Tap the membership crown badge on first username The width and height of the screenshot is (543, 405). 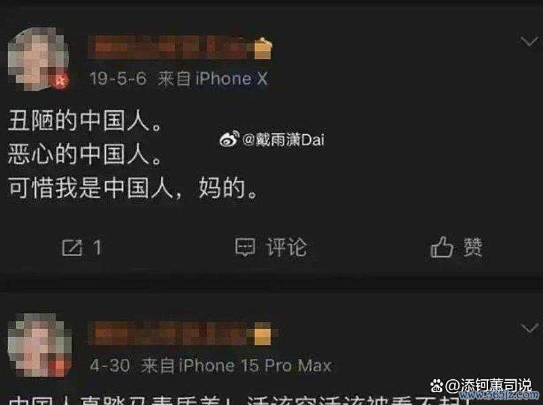(x=263, y=49)
